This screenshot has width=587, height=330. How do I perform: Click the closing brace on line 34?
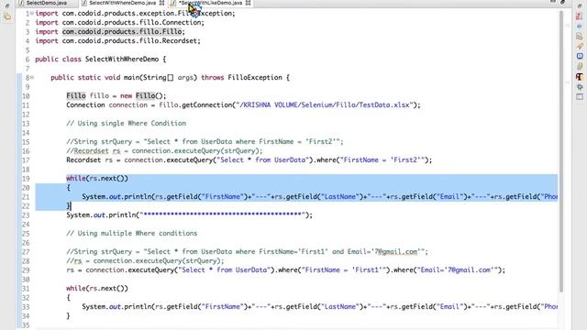pos(68,316)
